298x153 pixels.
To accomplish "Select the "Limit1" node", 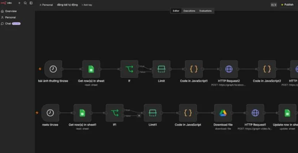I will click(x=152, y=113).
